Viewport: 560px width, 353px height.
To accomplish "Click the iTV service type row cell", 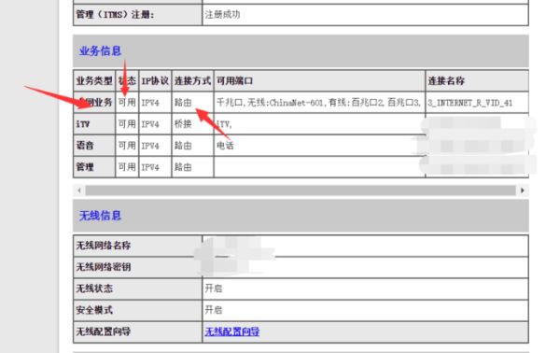I will 94,124.
